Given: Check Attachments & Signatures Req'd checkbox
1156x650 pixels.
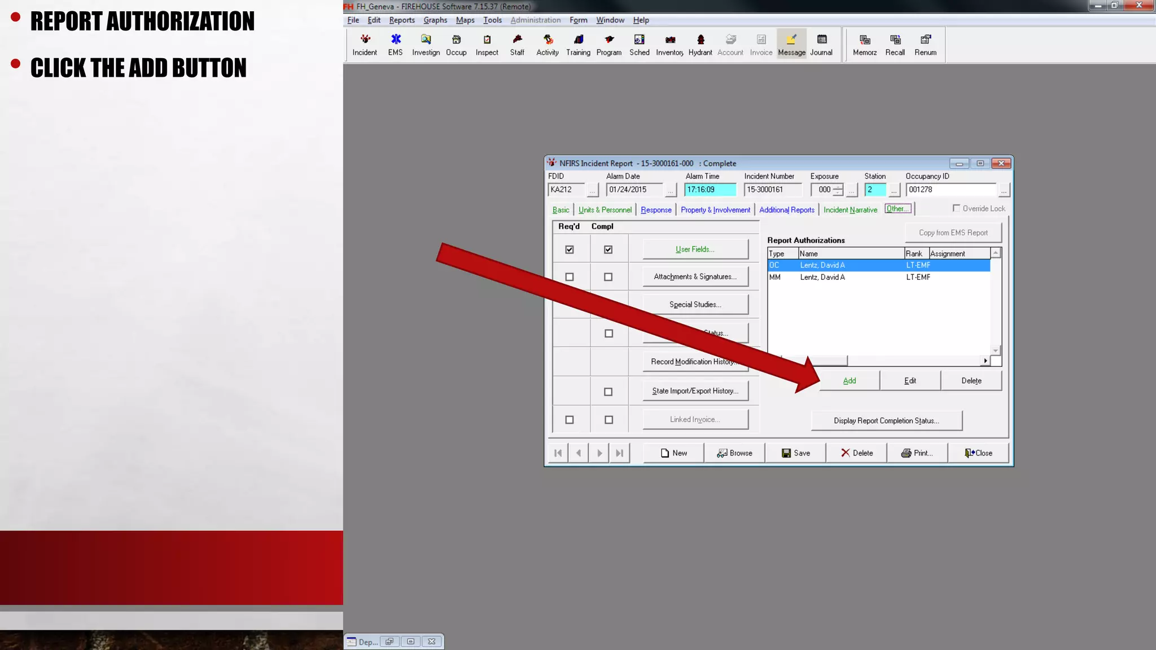Looking at the screenshot, I should (569, 277).
